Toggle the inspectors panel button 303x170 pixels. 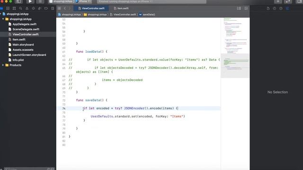299,1
